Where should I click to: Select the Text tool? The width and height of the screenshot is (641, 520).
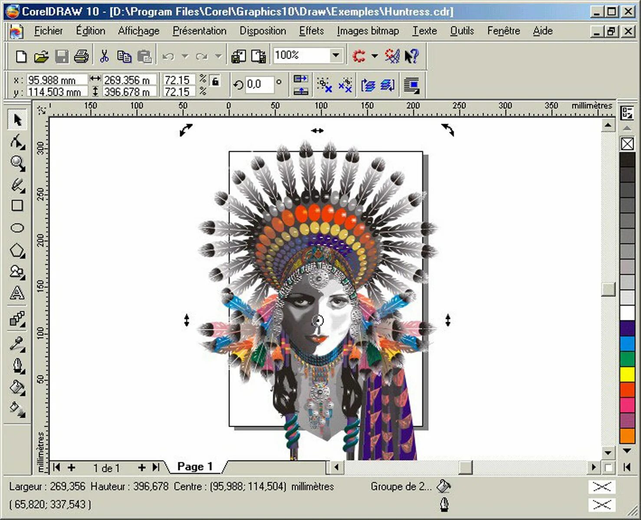17,293
